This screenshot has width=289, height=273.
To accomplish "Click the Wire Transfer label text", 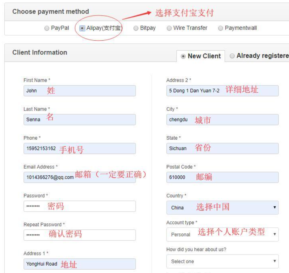I will click(x=190, y=28).
